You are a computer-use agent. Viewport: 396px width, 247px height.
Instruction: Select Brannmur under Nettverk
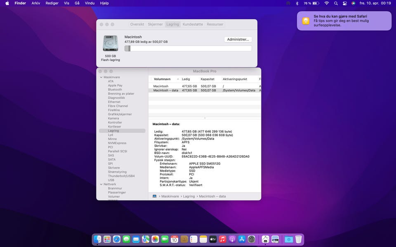click(x=115, y=188)
